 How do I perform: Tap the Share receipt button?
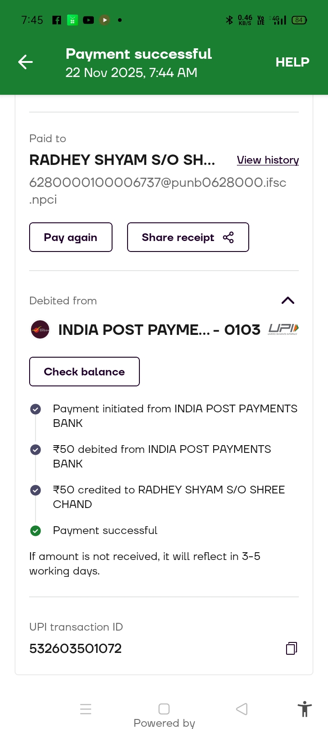178,237
